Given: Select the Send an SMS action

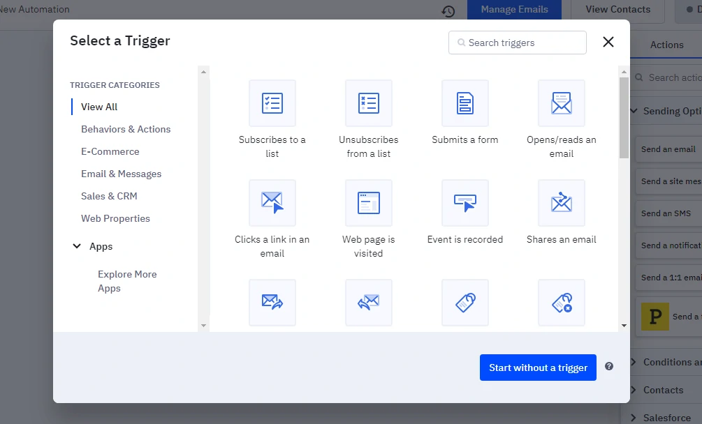Looking at the screenshot, I should tap(669, 213).
